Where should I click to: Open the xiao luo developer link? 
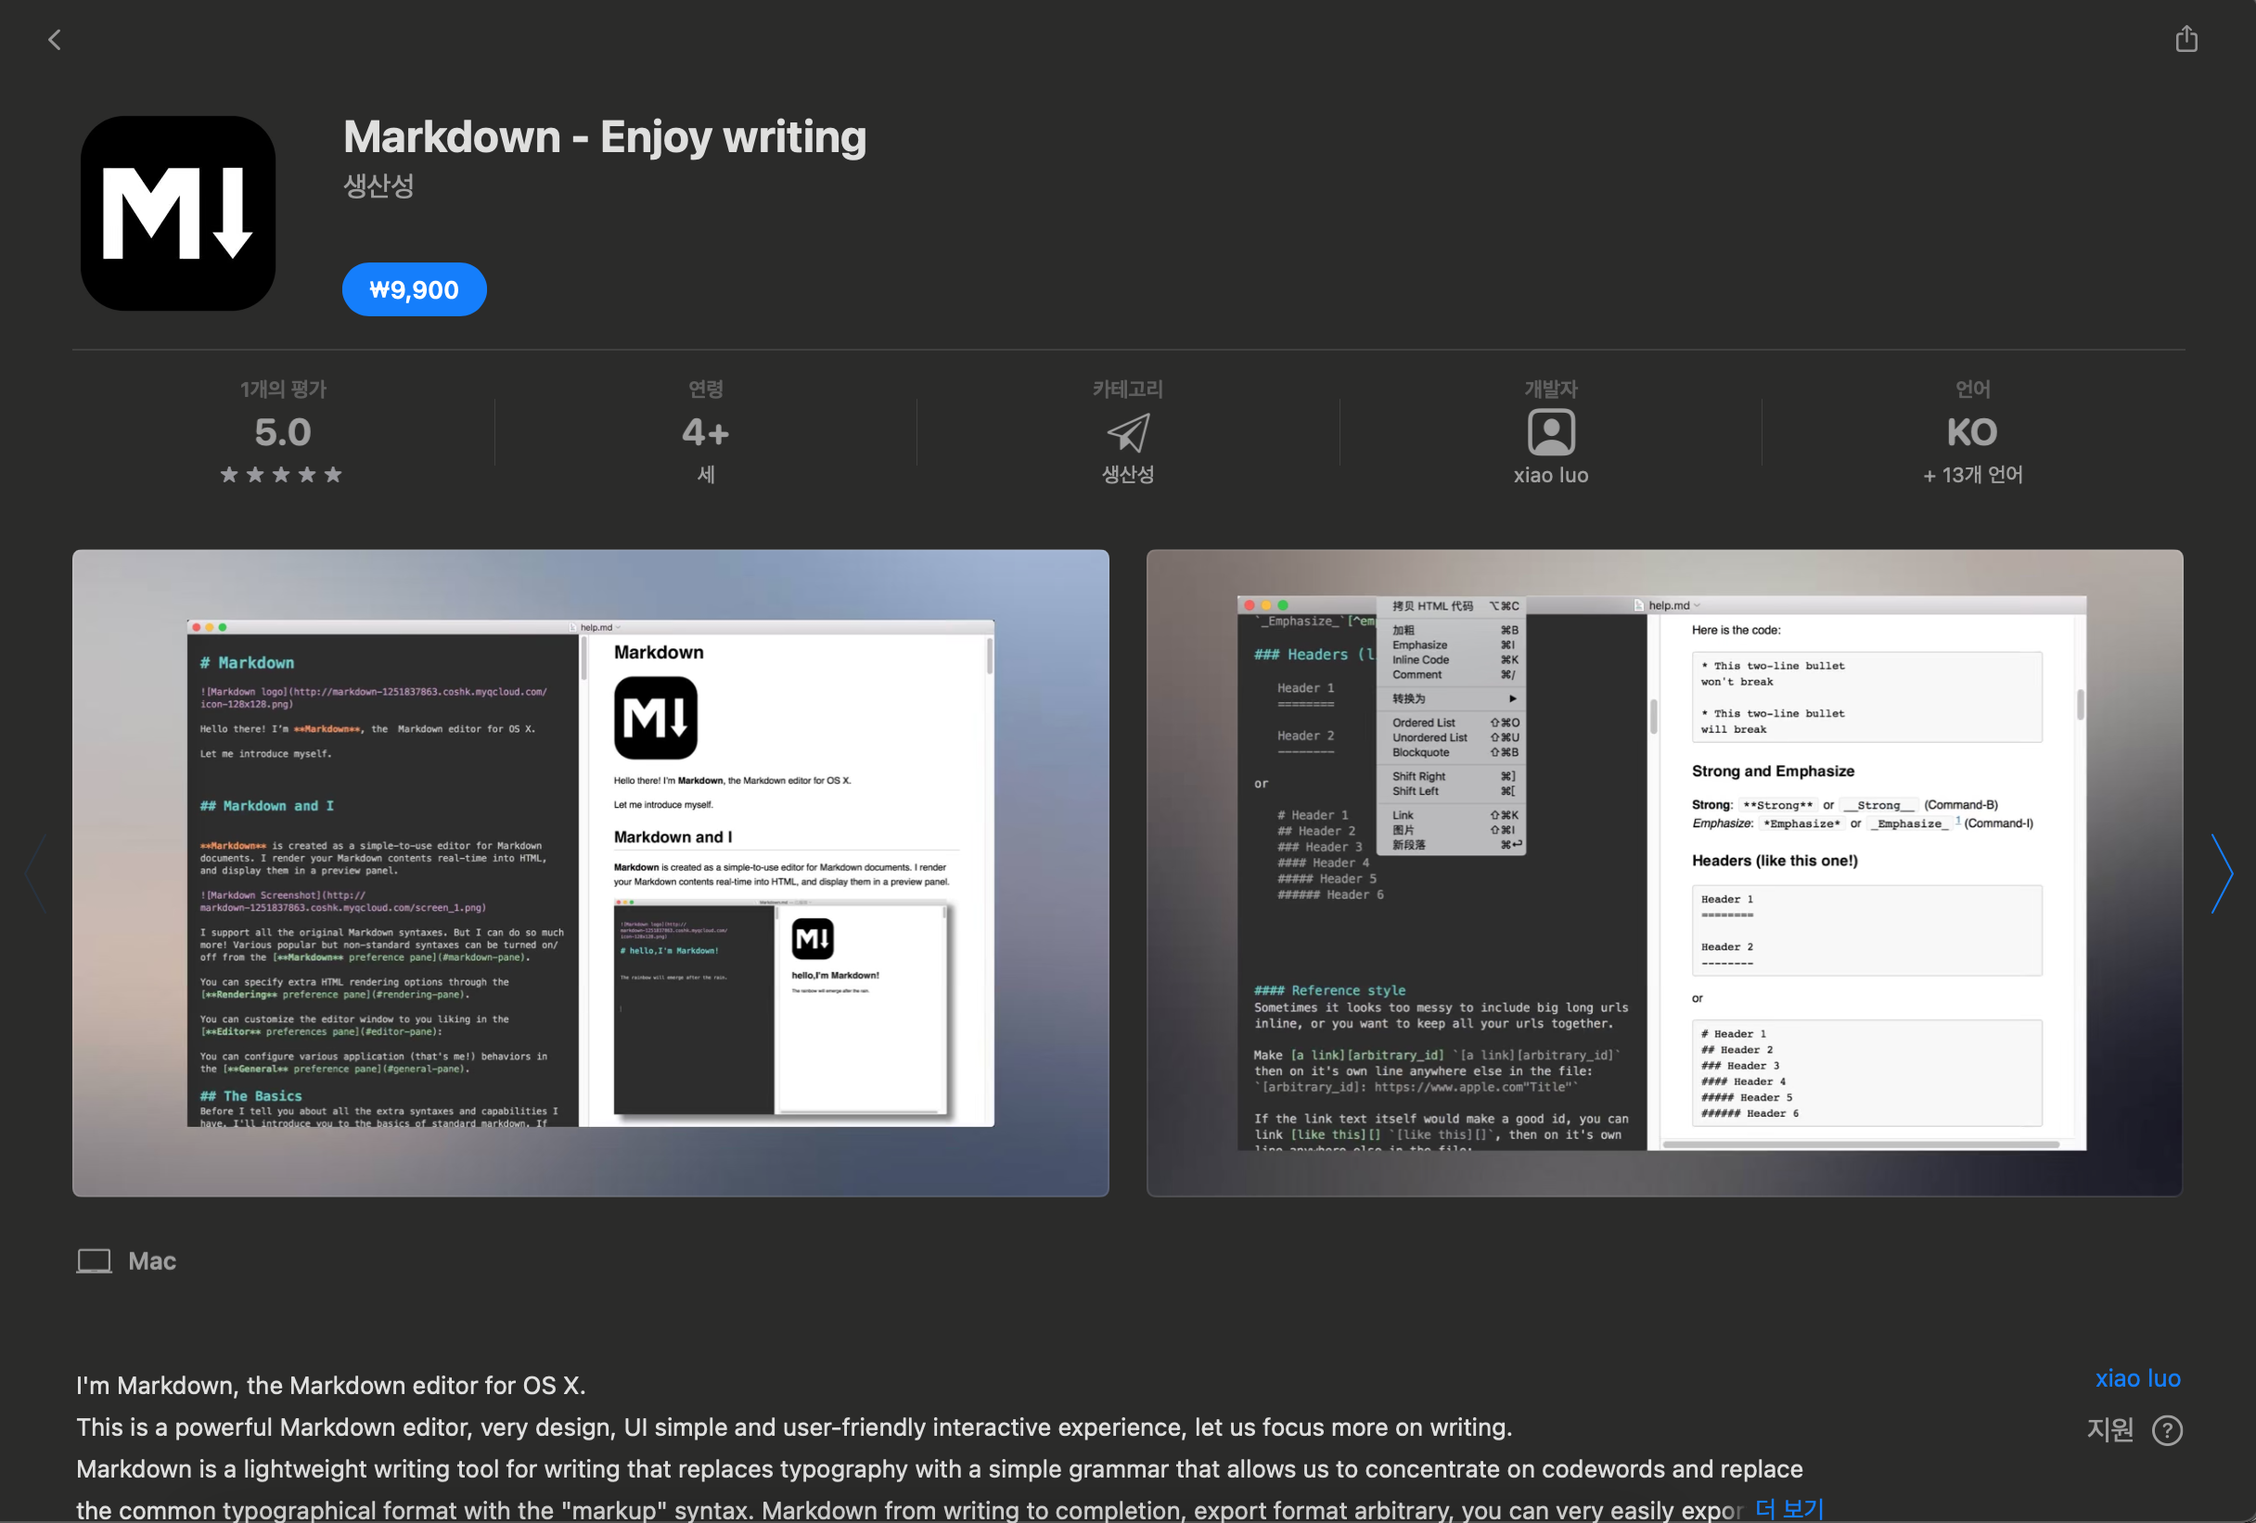(x=2136, y=1378)
